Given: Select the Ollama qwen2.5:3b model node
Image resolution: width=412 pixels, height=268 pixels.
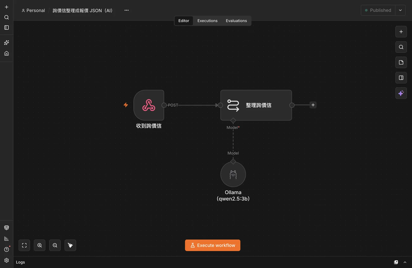Looking at the screenshot, I should (x=233, y=174).
